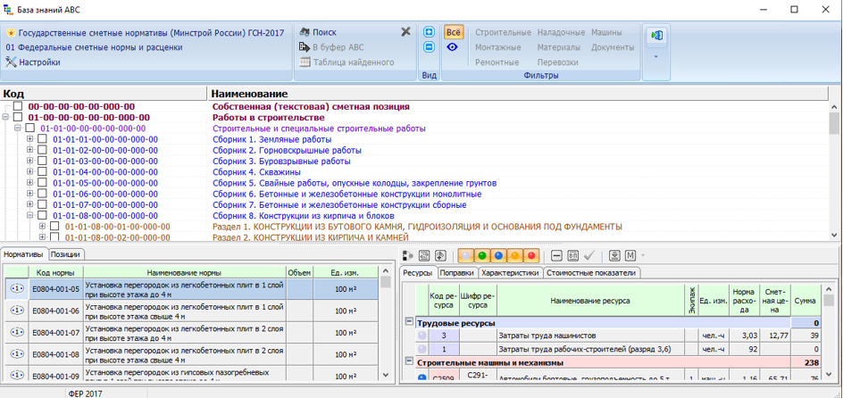843x398 pixels.
Task: Switch to the Нормативы tab
Action: click(25, 254)
